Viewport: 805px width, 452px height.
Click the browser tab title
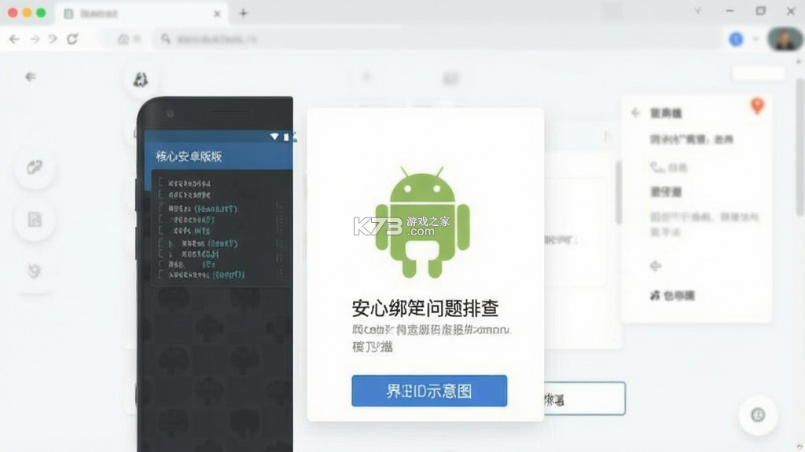pos(99,14)
